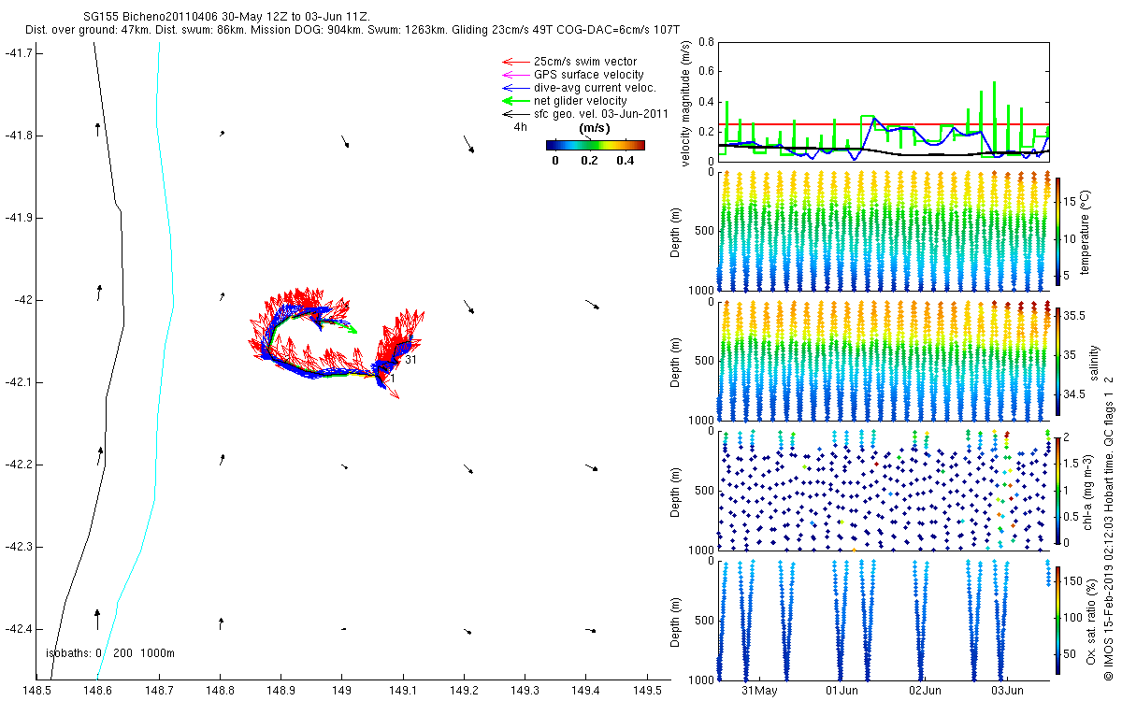Screen dimensions: 1122x701
Task: Click the 'isobaths: 0 200 1000m' note
Action: tap(110, 653)
